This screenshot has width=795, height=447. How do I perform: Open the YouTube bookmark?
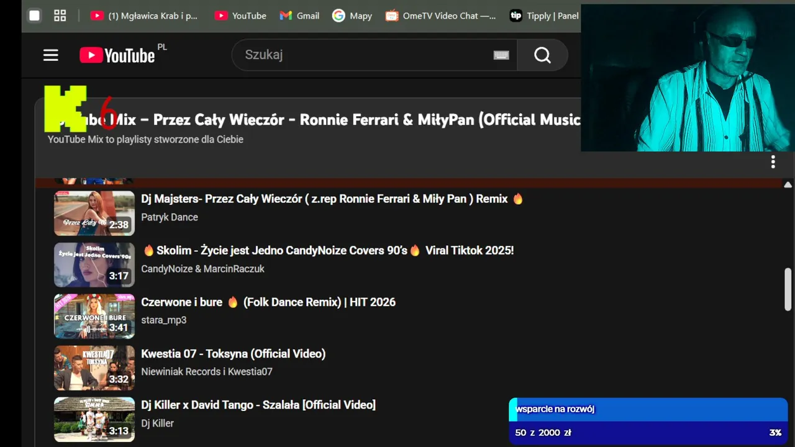[240, 16]
